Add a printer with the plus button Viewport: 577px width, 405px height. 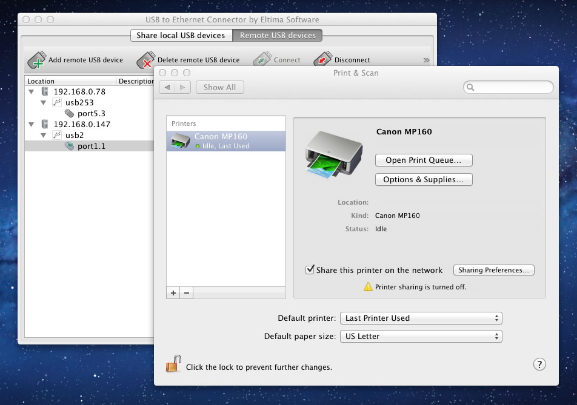(173, 293)
